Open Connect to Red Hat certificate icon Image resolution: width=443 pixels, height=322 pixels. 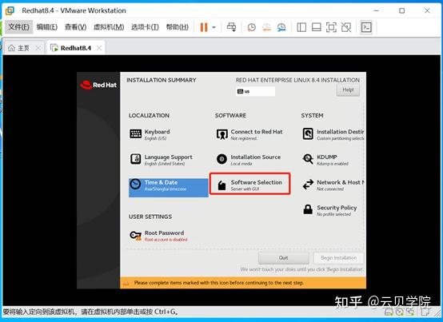coord(222,134)
